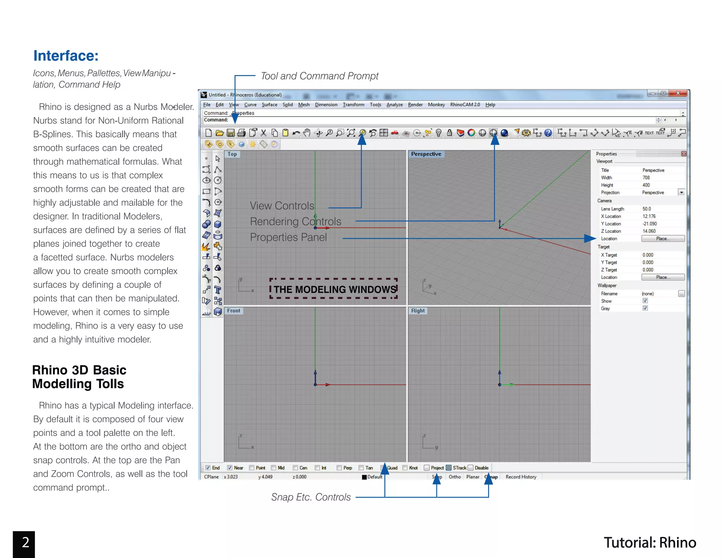Open the Projection dropdown arrow
This screenshot has height=558, width=723.
[x=681, y=193]
